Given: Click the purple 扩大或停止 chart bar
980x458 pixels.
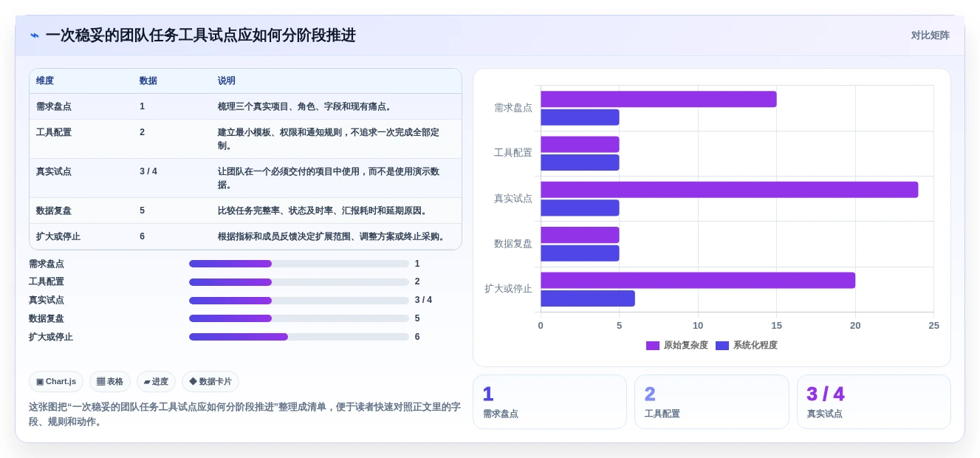Looking at the screenshot, I should (x=698, y=281).
